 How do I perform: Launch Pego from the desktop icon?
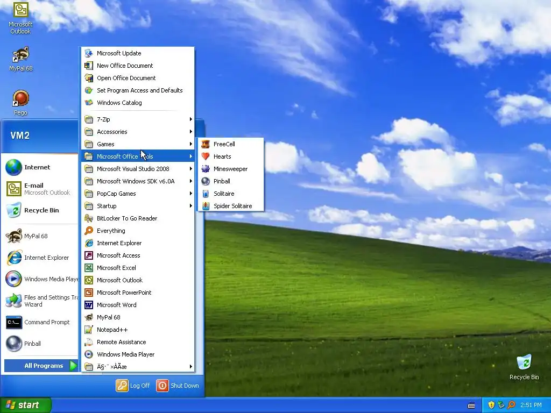[20, 103]
